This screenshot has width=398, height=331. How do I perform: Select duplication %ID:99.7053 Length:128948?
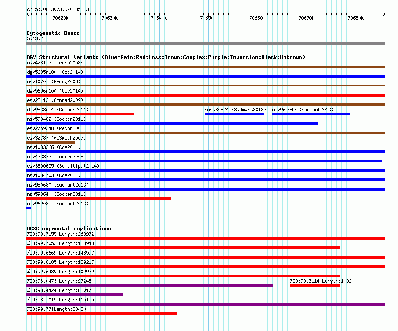pos(60,243)
